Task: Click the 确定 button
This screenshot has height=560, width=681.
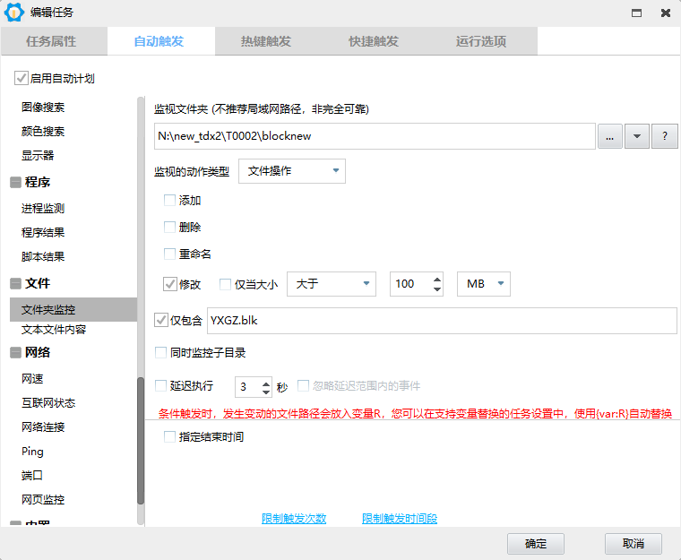Action: tap(536, 544)
